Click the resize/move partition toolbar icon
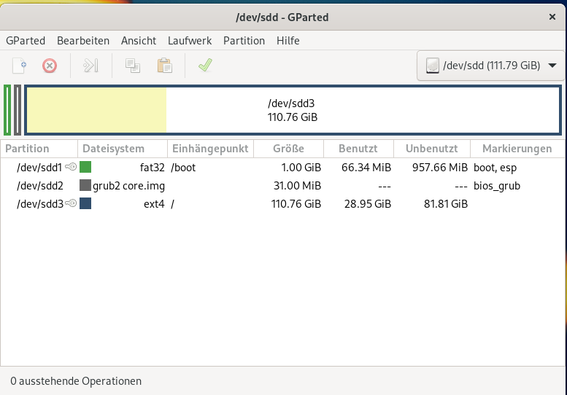Image resolution: width=567 pixels, height=395 pixels. 90,66
